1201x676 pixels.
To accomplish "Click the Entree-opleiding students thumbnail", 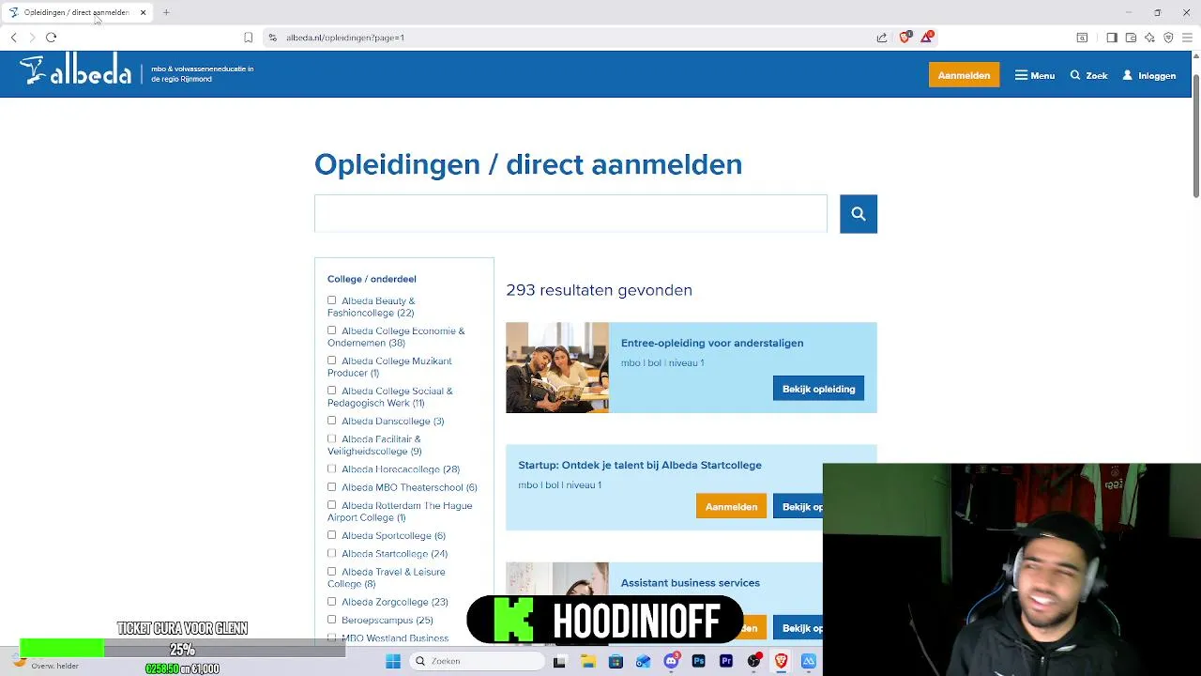I will (557, 367).
